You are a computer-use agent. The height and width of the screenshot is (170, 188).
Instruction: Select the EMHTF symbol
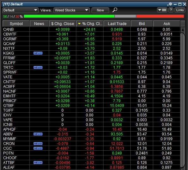pos(9,96)
